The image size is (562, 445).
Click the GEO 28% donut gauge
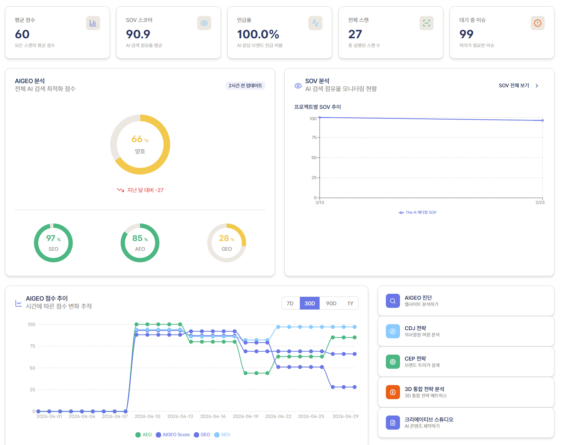(227, 243)
